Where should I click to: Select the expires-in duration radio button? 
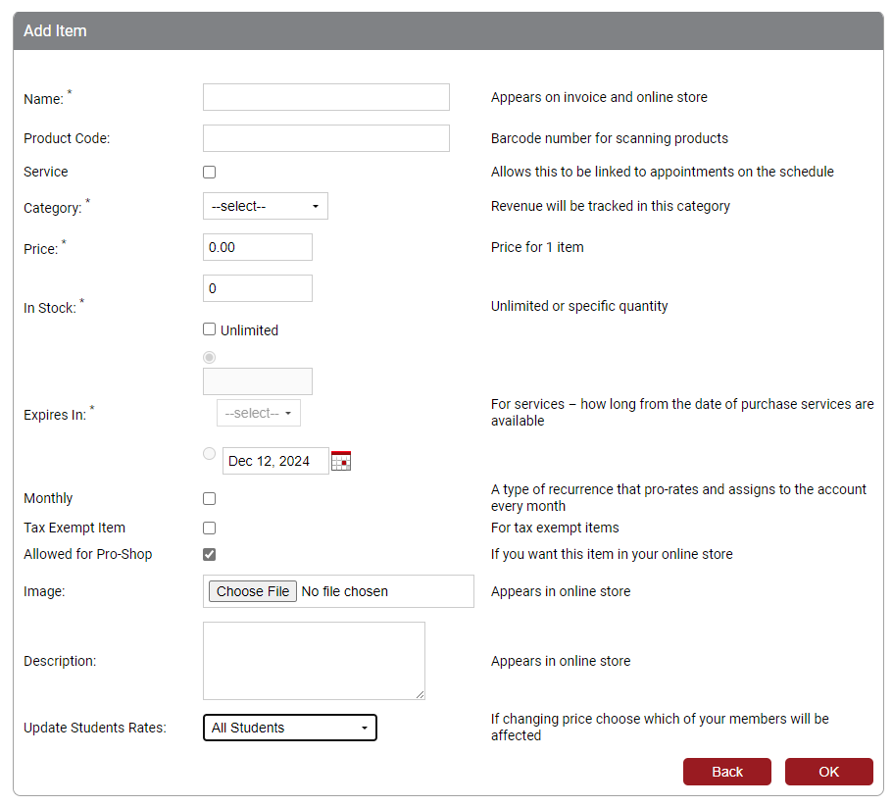coord(209,357)
